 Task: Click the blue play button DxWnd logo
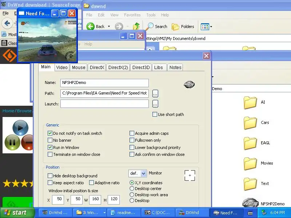pyautogui.click(x=20, y=128)
